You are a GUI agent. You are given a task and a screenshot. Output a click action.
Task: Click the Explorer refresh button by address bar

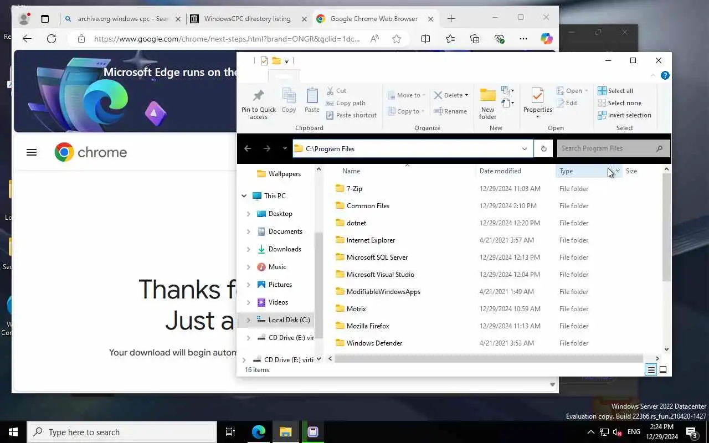point(543,148)
